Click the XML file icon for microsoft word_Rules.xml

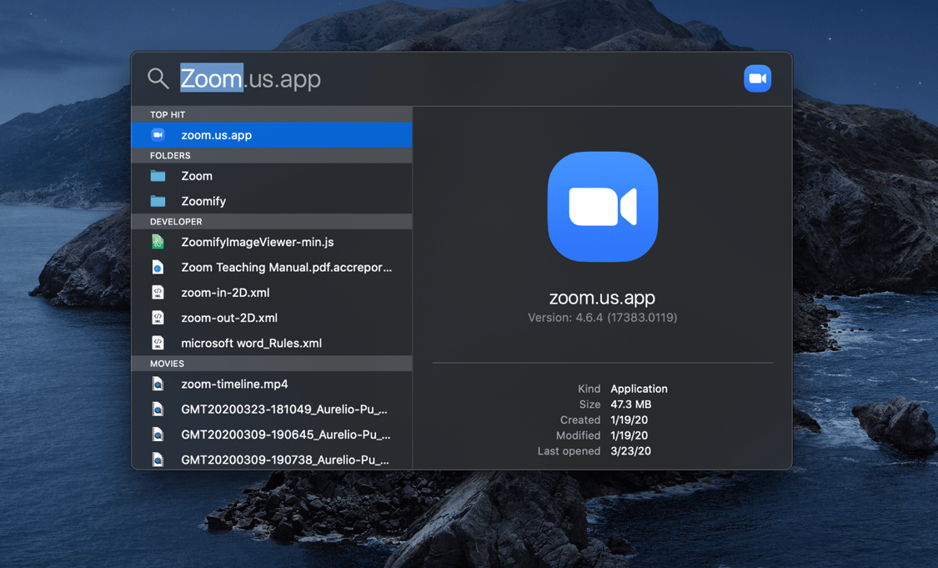coord(158,343)
